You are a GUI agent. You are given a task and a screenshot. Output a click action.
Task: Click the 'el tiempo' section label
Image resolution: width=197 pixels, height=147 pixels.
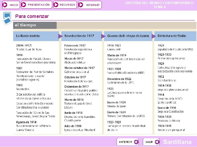click(35, 25)
